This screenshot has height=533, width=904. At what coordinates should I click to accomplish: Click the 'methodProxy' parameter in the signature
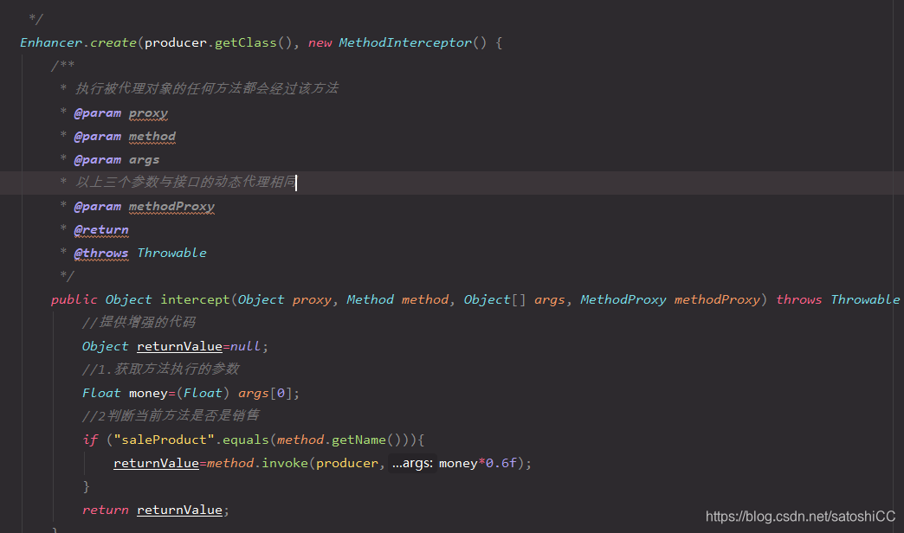(x=717, y=299)
